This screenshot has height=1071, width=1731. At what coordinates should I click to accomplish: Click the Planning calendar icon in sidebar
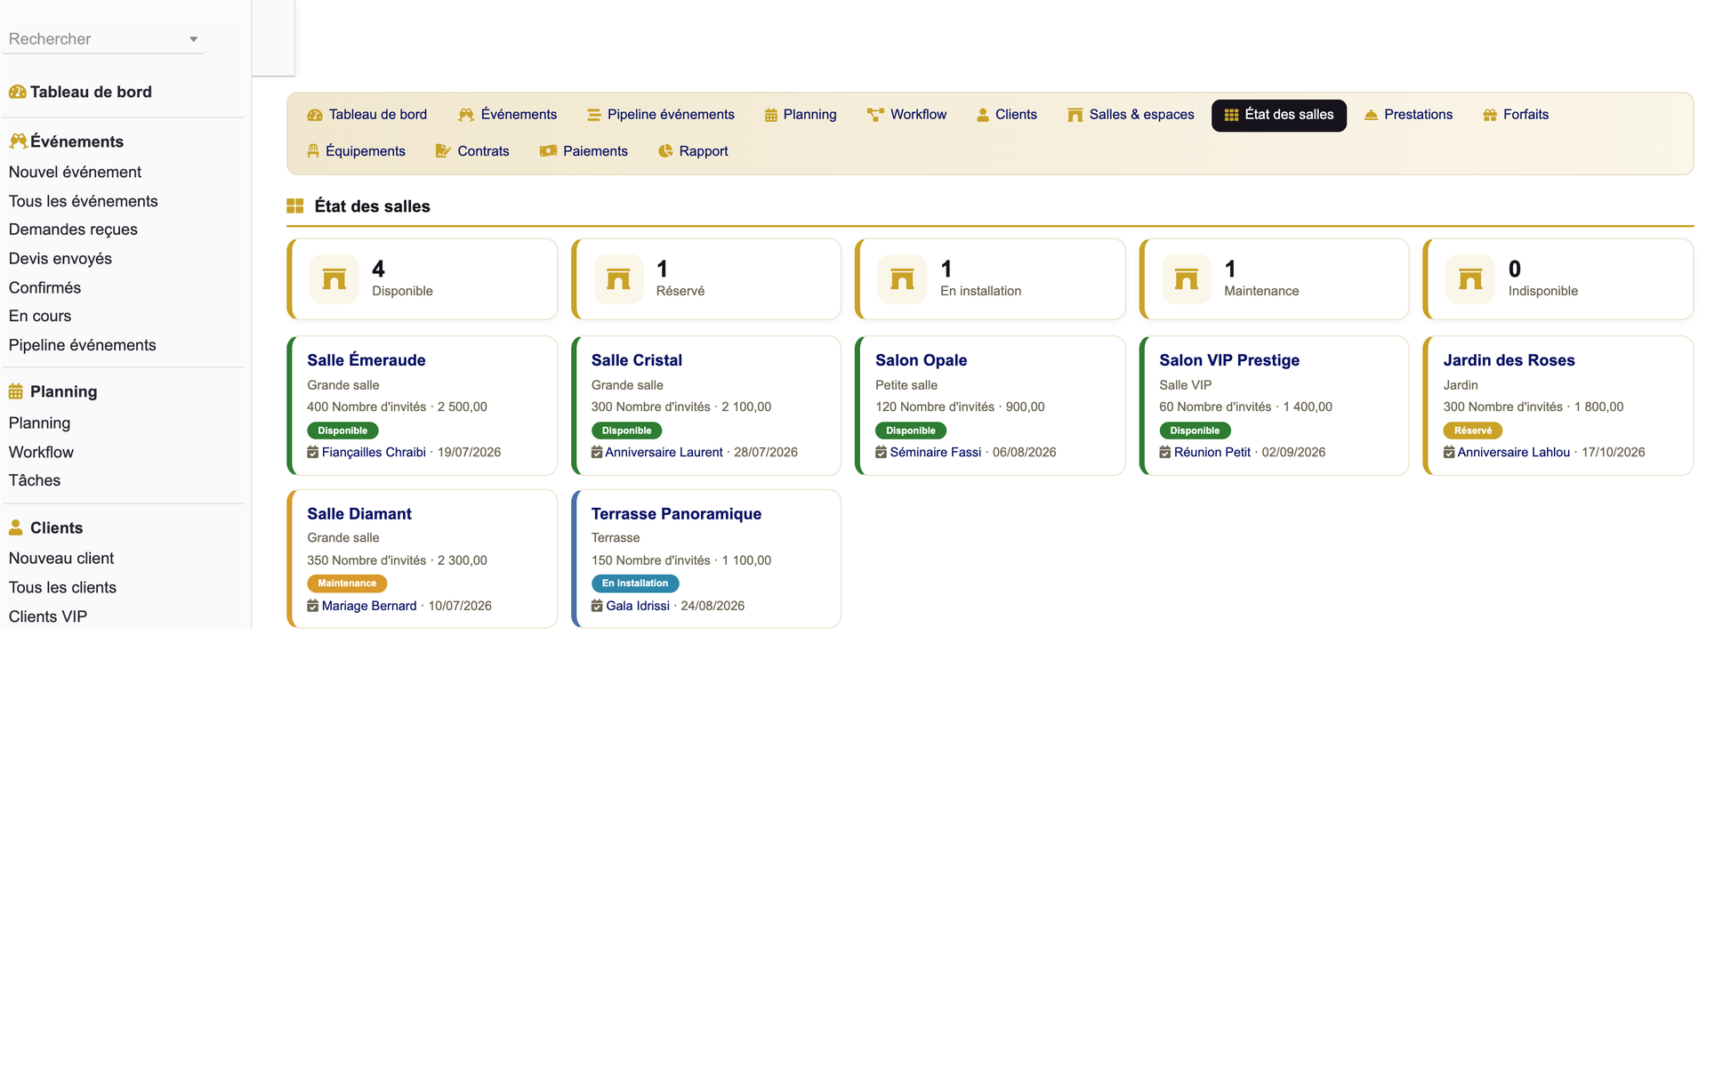(16, 391)
